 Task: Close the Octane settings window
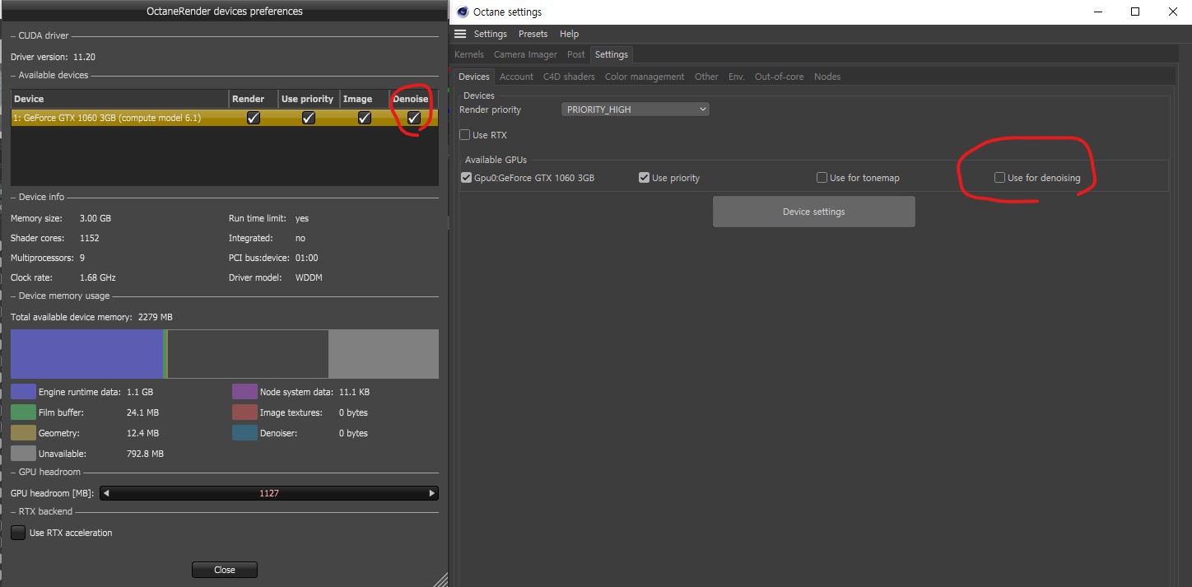tap(1173, 12)
